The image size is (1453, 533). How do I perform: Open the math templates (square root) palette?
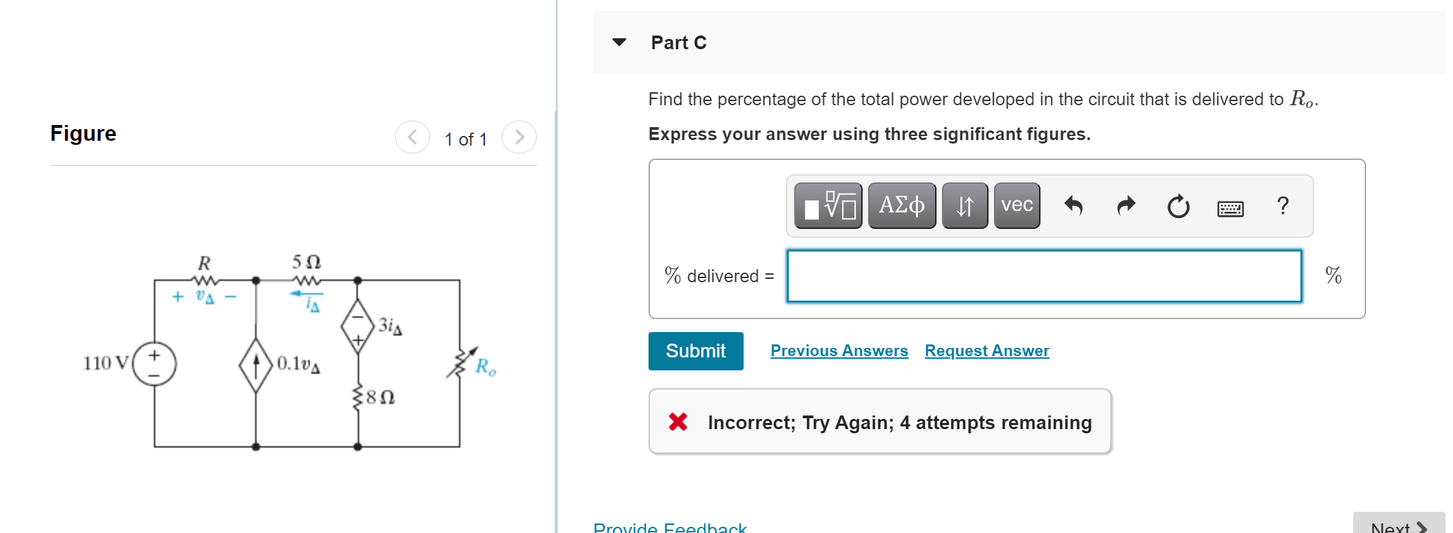pos(828,205)
